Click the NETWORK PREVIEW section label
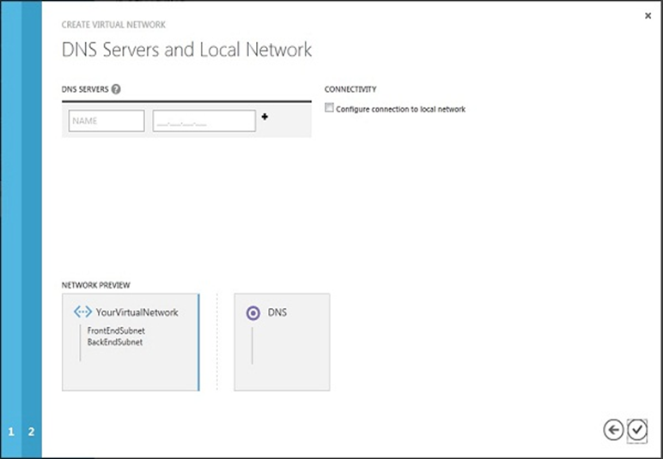Viewport: 663px width, 459px height. tap(95, 284)
